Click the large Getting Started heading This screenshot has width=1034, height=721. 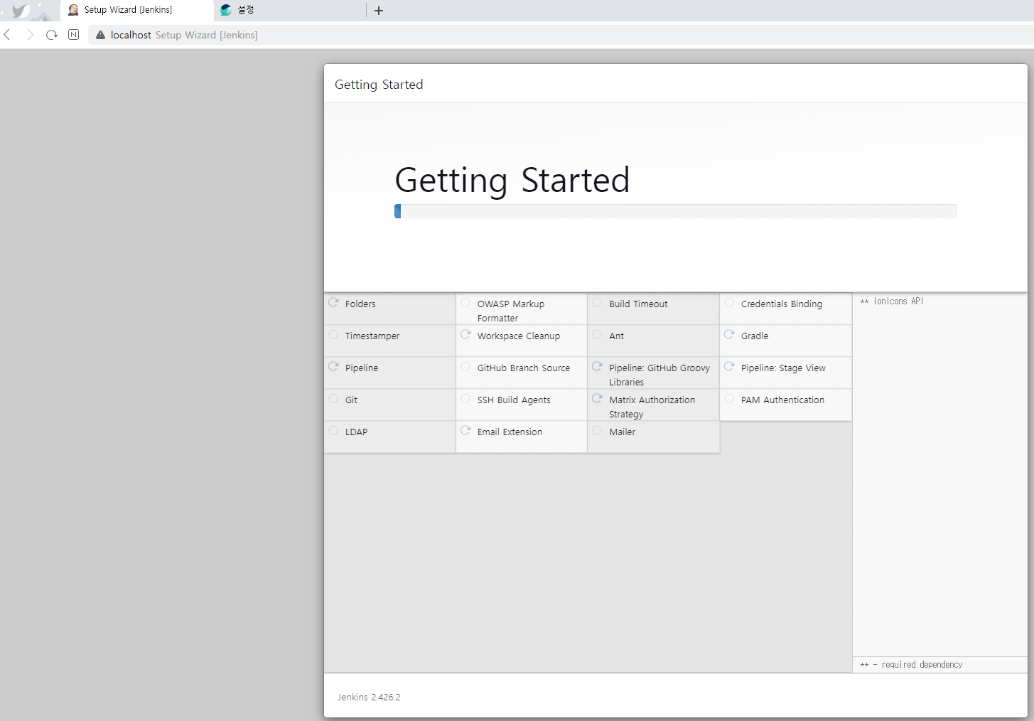coord(512,180)
